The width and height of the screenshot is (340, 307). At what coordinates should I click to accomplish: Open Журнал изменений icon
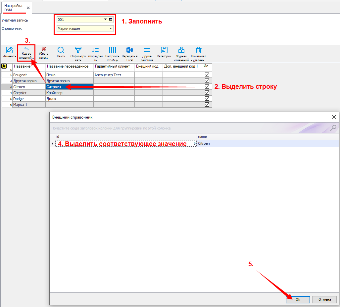181,50
